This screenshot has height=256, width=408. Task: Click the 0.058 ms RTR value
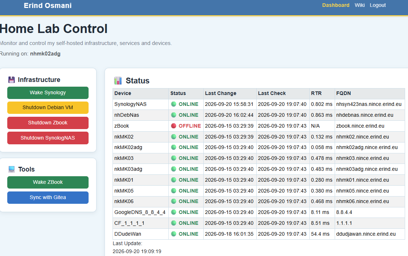322,147
